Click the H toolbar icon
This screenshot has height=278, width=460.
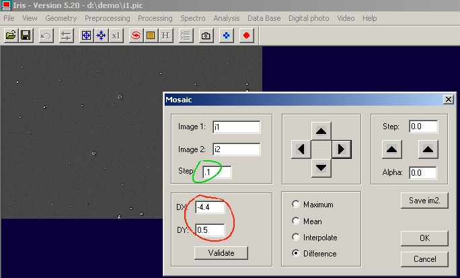point(165,36)
